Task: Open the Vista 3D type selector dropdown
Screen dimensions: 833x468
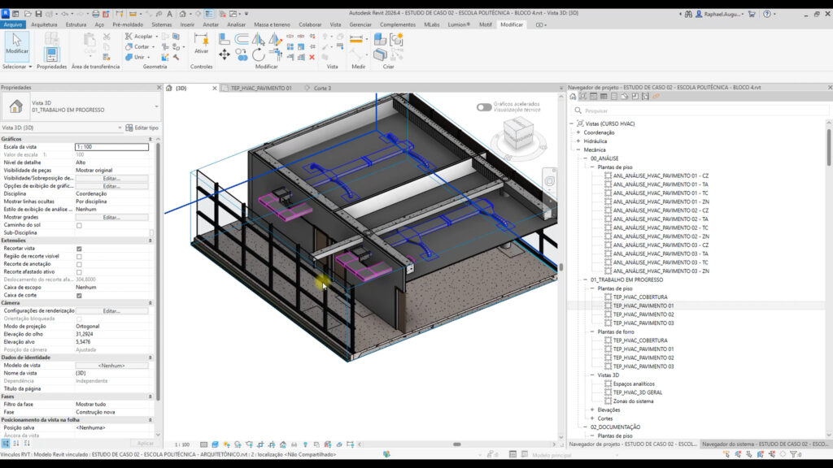Action: pyautogui.click(x=156, y=106)
